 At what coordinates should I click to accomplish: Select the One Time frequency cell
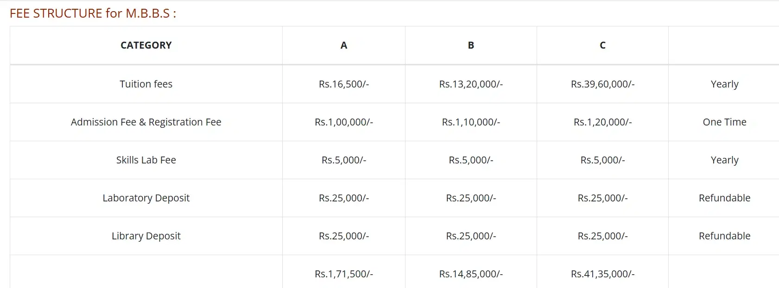coord(724,122)
